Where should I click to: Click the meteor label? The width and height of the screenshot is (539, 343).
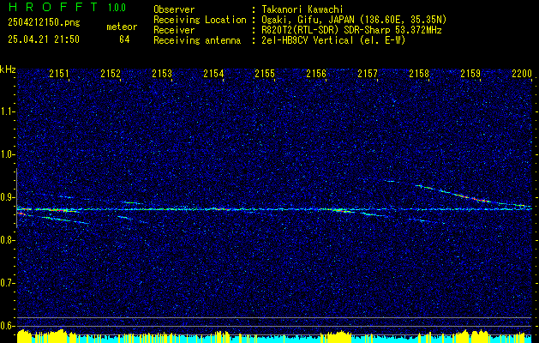122,27
